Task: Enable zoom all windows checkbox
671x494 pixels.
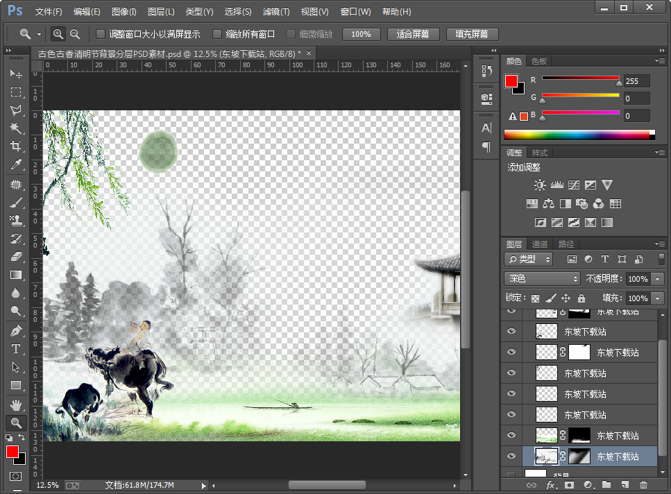Action: 217,34
